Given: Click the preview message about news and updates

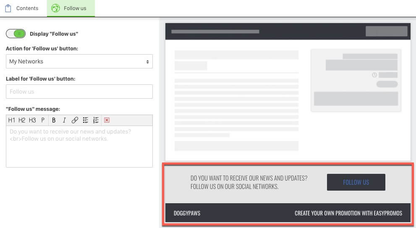Looking at the screenshot, I should [249, 182].
